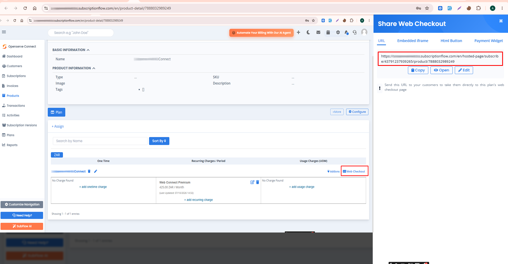Open SubFlow AI button

22,226
